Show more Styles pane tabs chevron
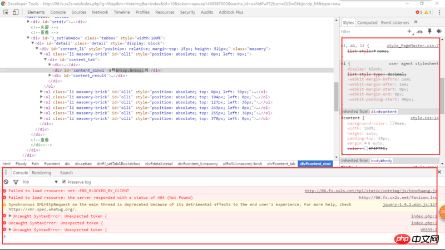This screenshot has height=250, width=445. coord(415,23)
